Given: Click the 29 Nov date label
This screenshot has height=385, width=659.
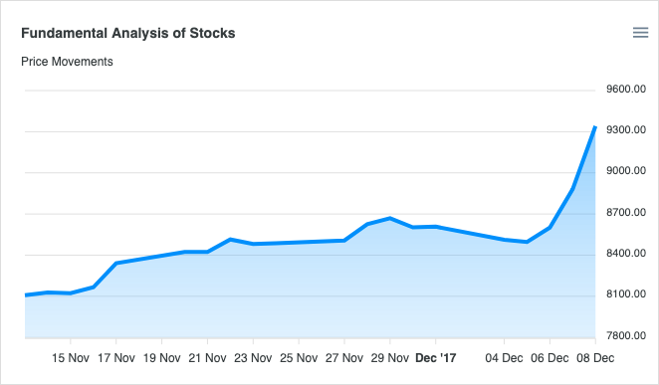Looking at the screenshot, I should [390, 358].
